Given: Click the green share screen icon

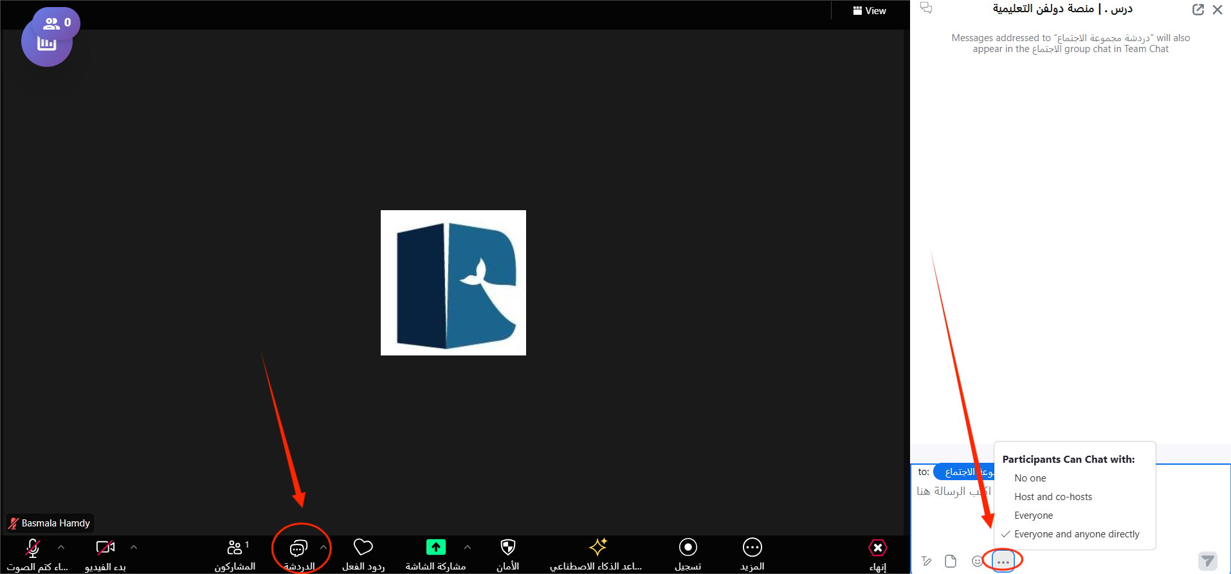Looking at the screenshot, I should (x=435, y=548).
